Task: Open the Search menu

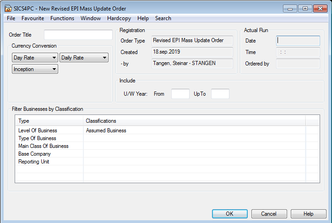Action: click(163, 18)
